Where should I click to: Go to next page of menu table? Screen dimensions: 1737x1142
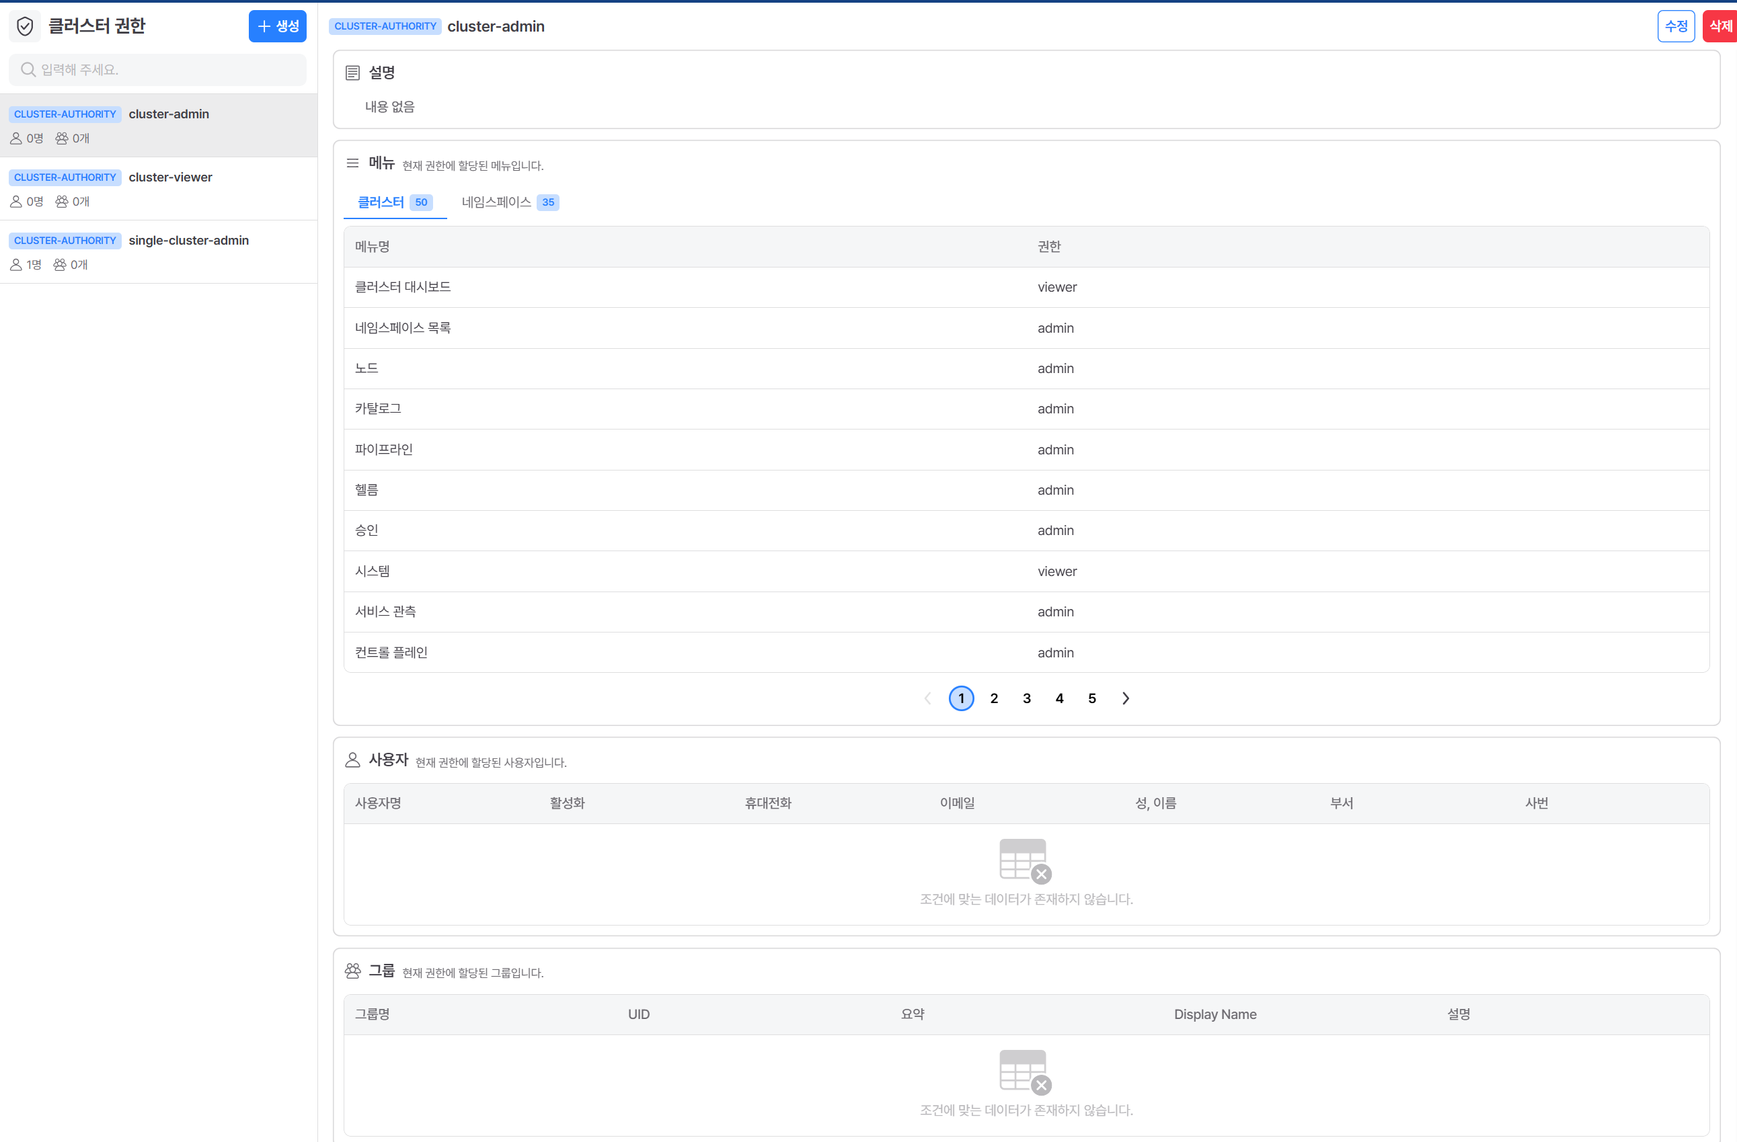(1126, 698)
